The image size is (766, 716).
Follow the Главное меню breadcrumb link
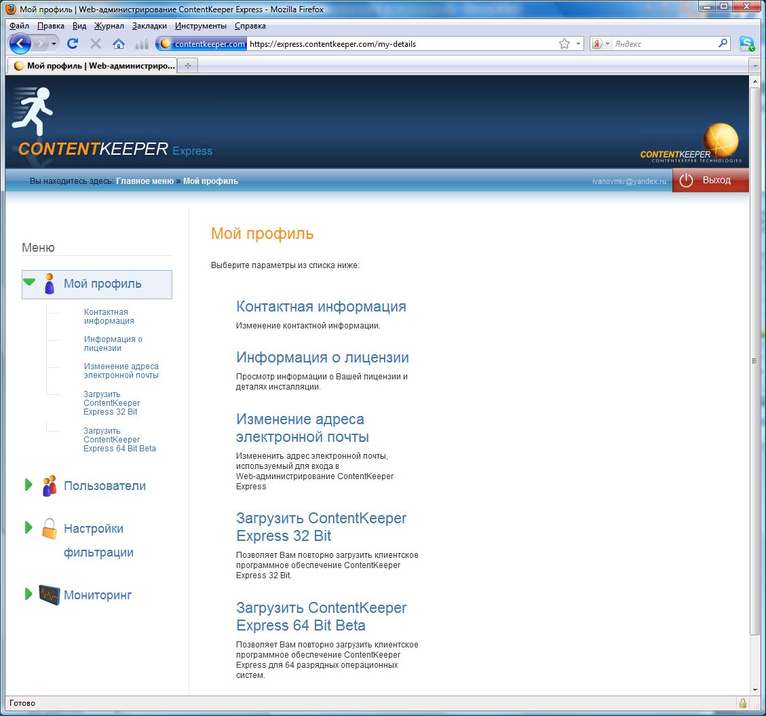point(145,181)
